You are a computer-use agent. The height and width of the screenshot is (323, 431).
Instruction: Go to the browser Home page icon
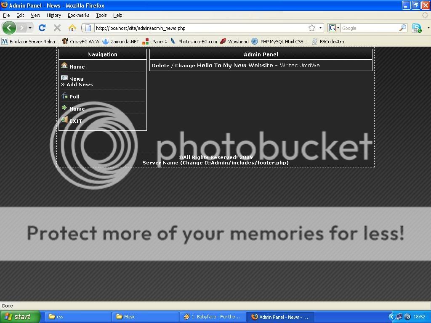72,28
